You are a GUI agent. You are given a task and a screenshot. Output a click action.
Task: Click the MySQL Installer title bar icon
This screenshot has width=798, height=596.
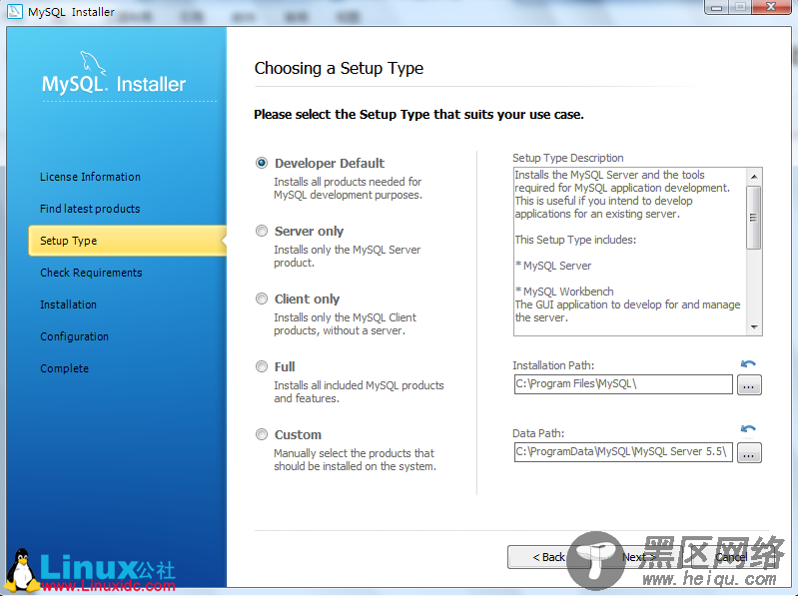(x=15, y=11)
